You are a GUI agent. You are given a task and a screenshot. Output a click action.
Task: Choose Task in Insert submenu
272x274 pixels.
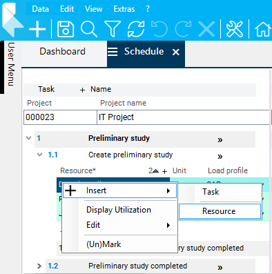(211, 192)
